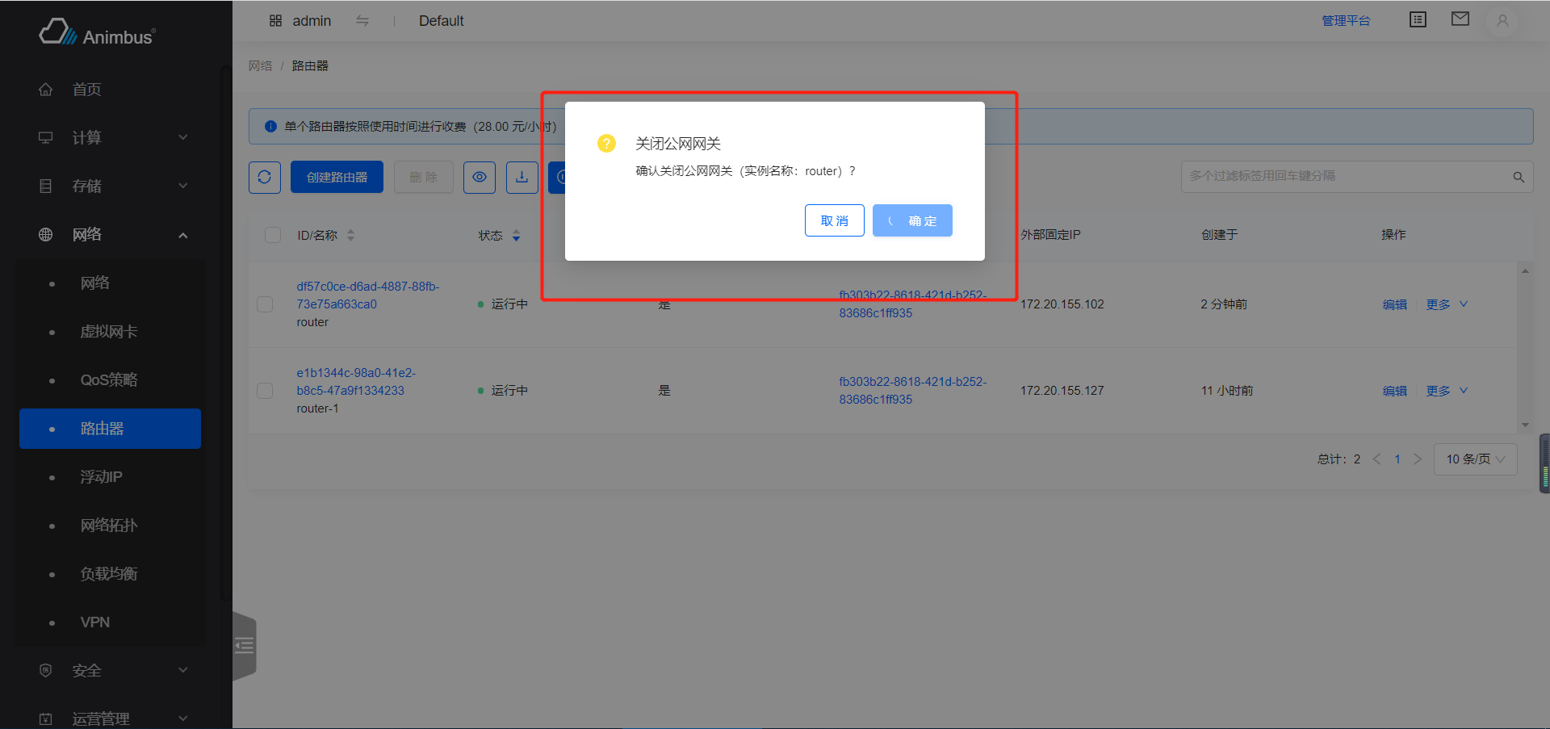Viewport: 1550px width, 729px height.
Task: Click the refresh routers list icon
Action: [264, 177]
